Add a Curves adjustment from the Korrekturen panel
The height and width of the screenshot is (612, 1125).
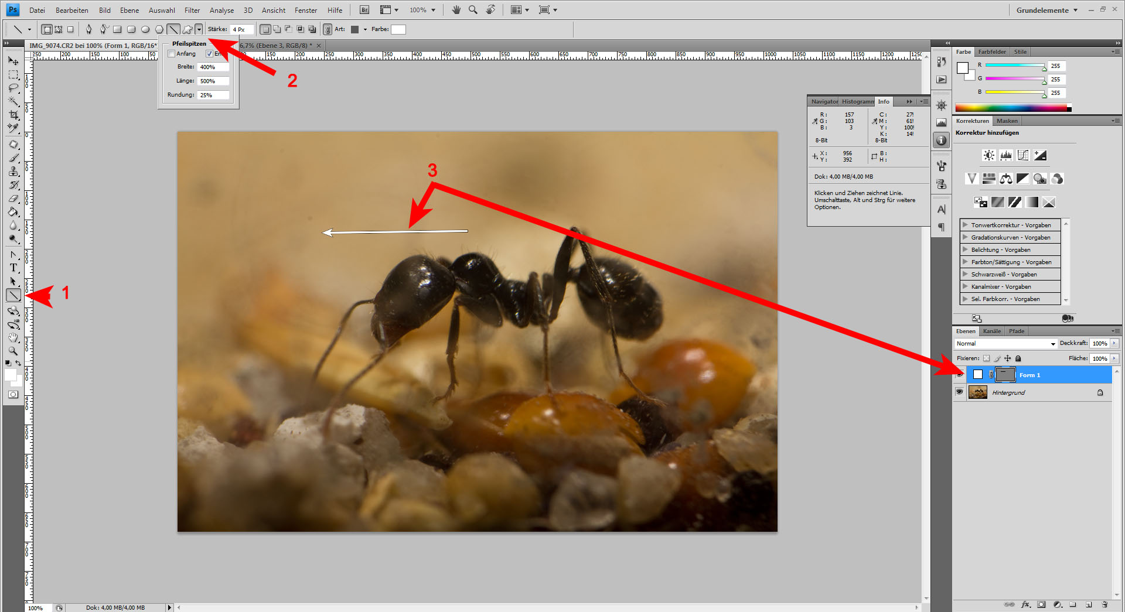tap(1022, 155)
